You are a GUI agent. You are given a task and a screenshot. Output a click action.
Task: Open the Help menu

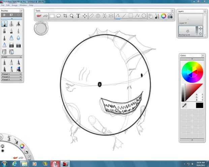pos(31,5)
